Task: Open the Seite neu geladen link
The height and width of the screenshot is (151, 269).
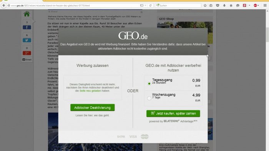Action: (x=90, y=91)
